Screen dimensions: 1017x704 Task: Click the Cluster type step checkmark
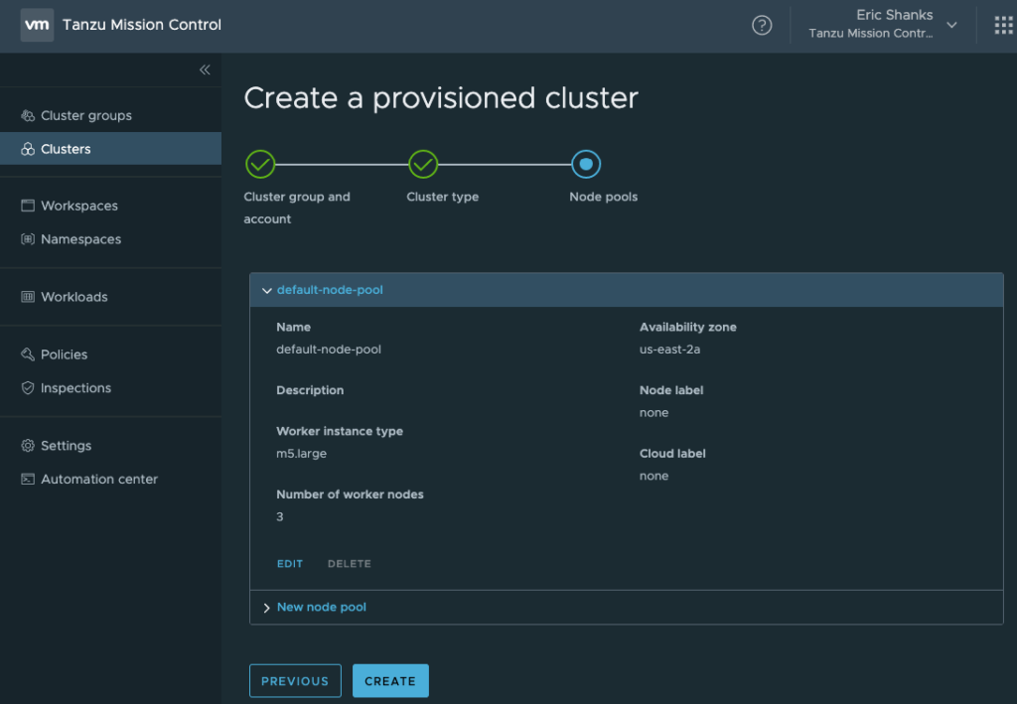coord(423,164)
